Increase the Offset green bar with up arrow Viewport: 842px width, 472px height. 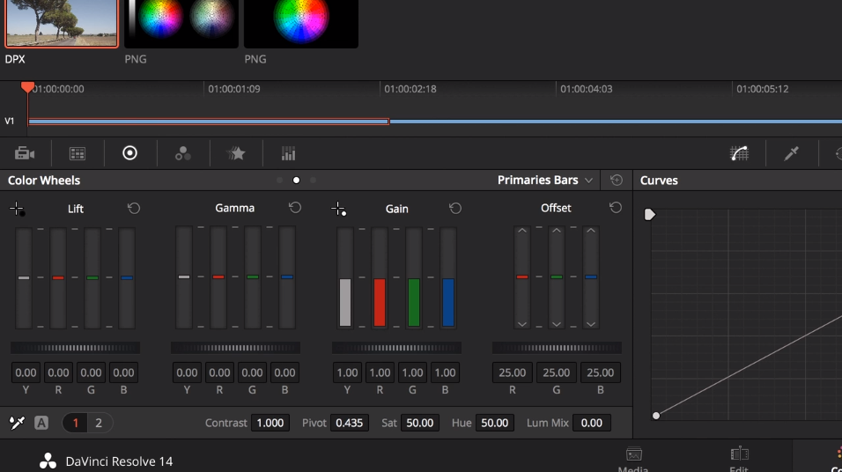[557, 231]
